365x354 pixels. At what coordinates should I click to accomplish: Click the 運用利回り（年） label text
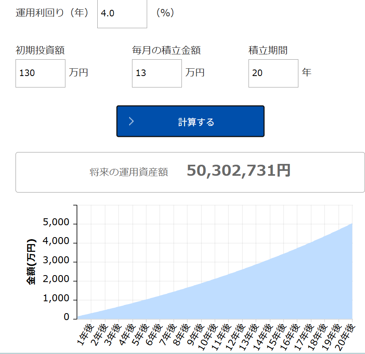(52, 13)
